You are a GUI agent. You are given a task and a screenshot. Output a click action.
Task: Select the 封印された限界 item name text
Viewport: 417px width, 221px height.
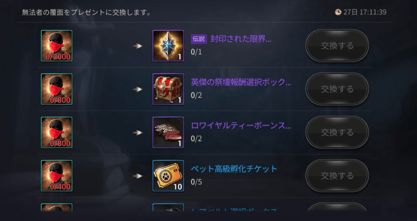[241, 39]
